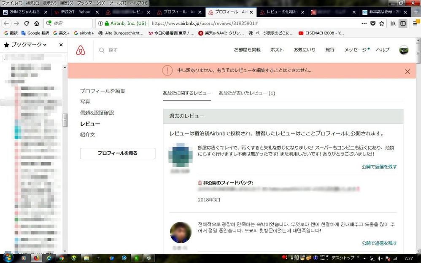Switch to あなたが書いたレビュー tab
The width and height of the screenshot is (421, 263).
pos(246,93)
